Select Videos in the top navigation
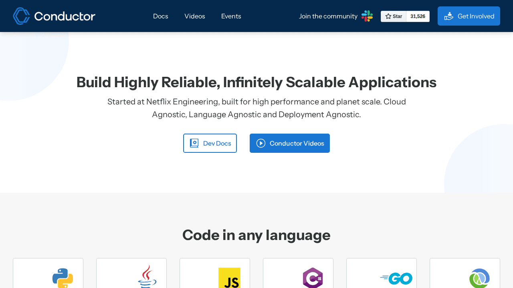Image resolution: width=513 pixels, height=288 pixels. [194, 16]
